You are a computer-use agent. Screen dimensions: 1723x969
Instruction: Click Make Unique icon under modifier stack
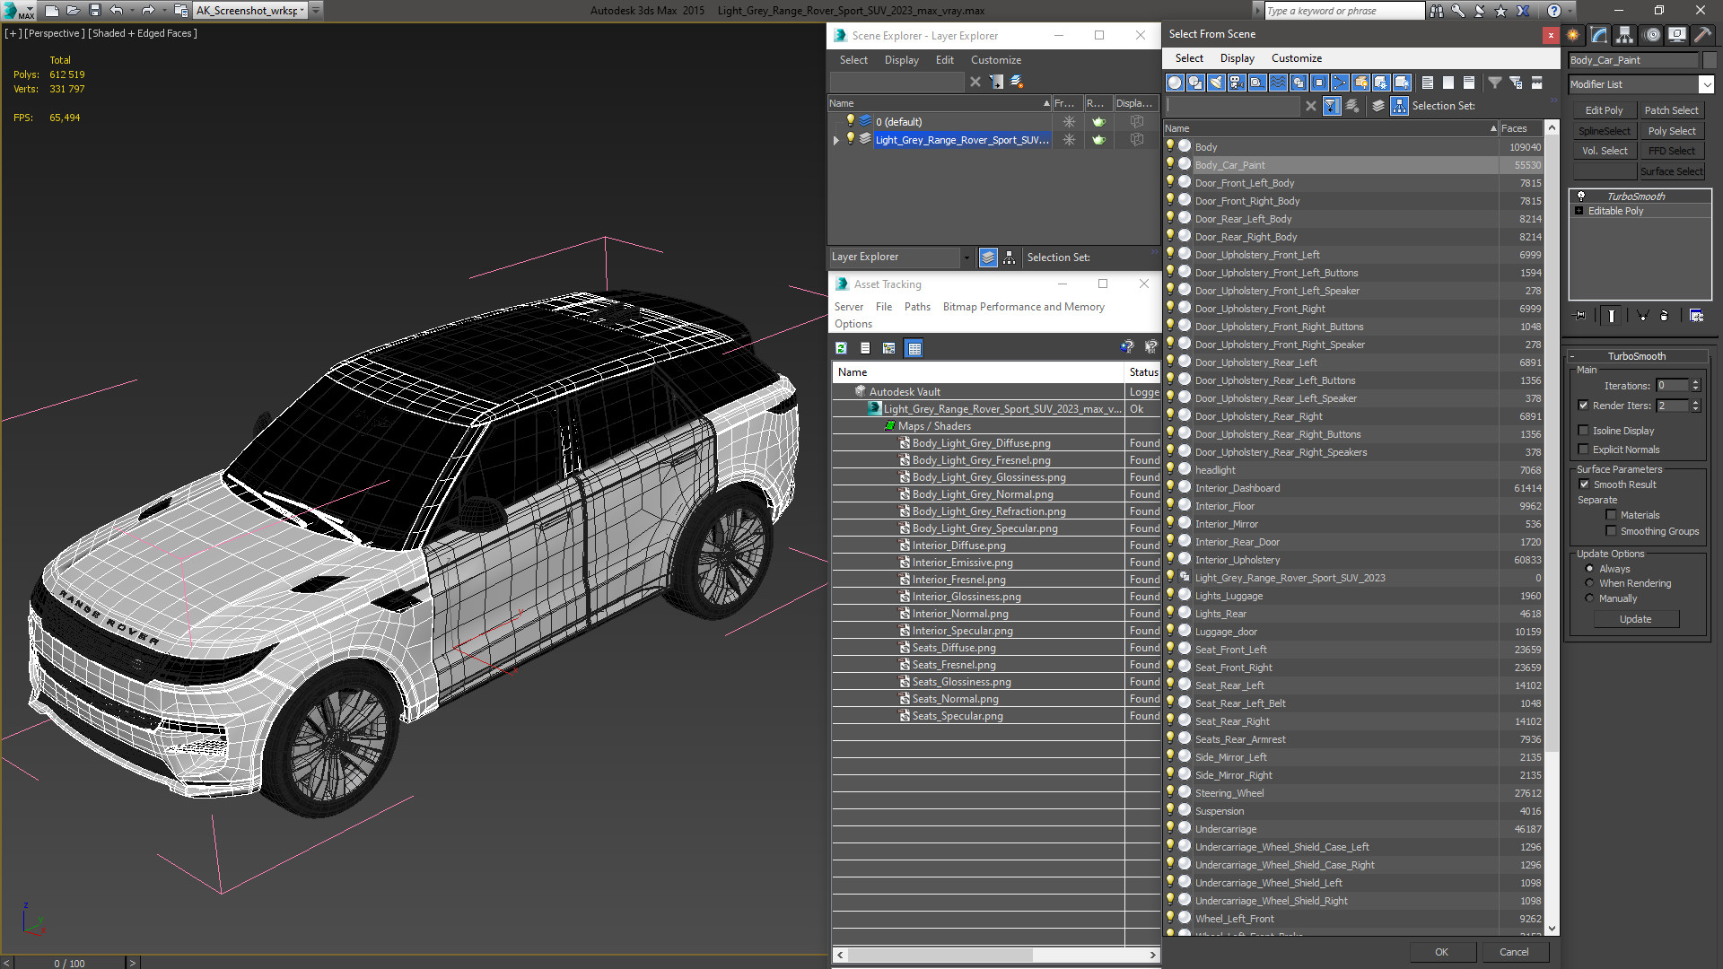(1642, 316)
